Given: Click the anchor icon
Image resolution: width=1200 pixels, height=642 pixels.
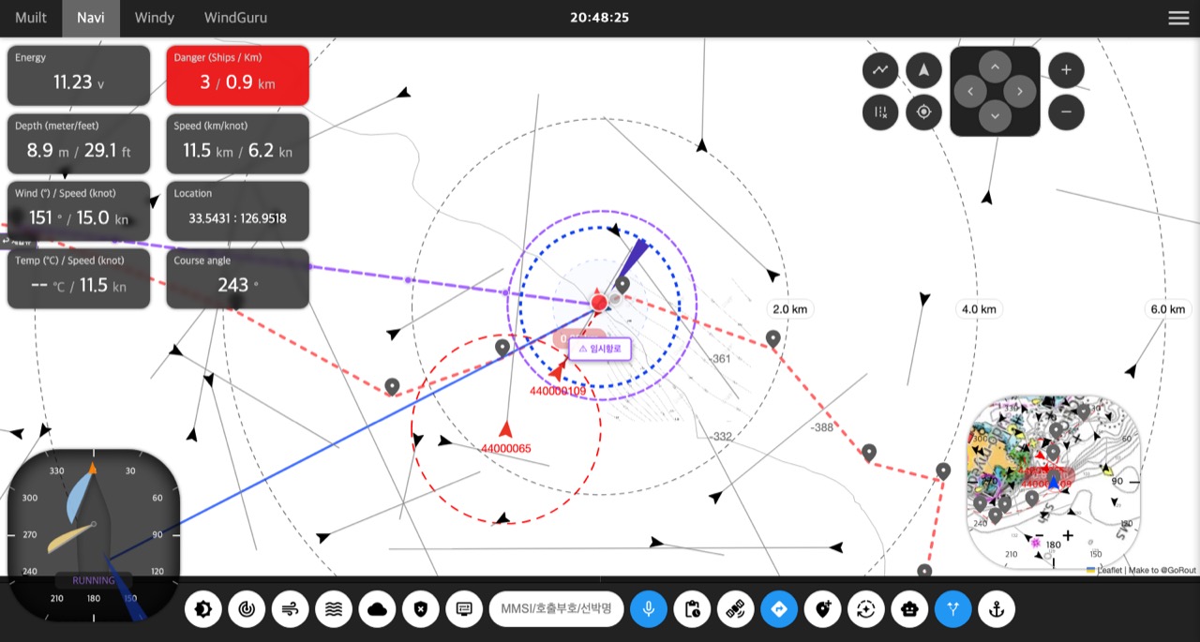Looking at the screenshot, I should point(997,609).
